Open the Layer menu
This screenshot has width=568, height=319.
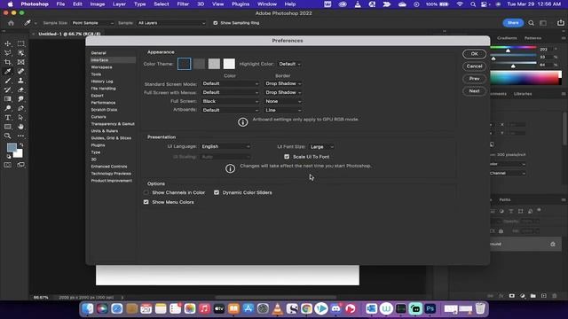point(119,4)
